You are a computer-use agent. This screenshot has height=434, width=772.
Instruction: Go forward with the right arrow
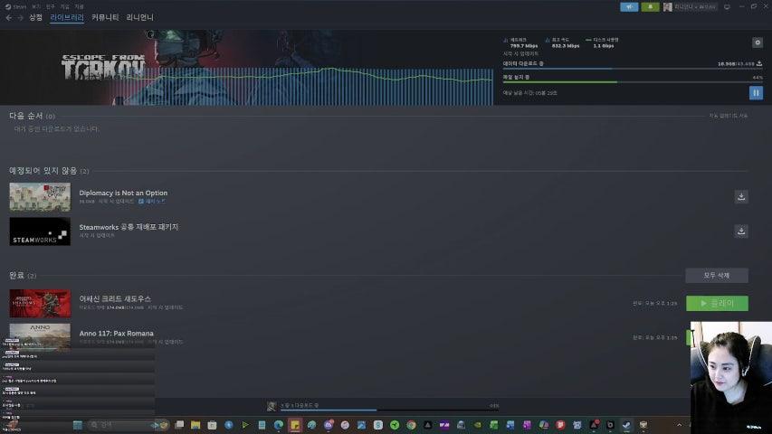tap(20, 18)
